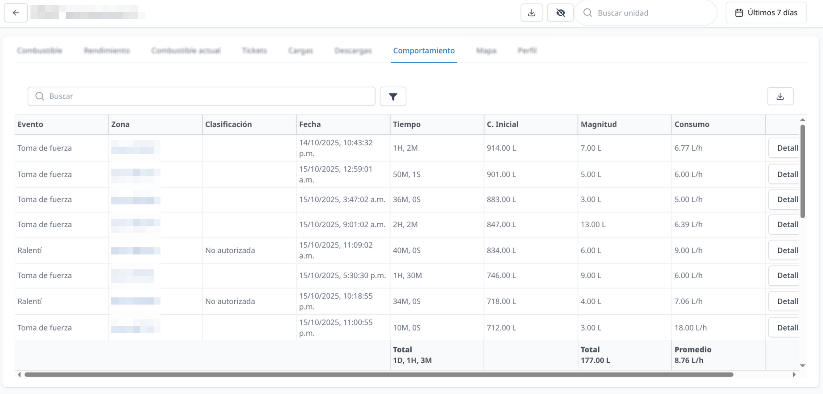The image size is (823, 394).
Task: Click the horizontal scrollbar thumb
Action: [x=379, y=375]
